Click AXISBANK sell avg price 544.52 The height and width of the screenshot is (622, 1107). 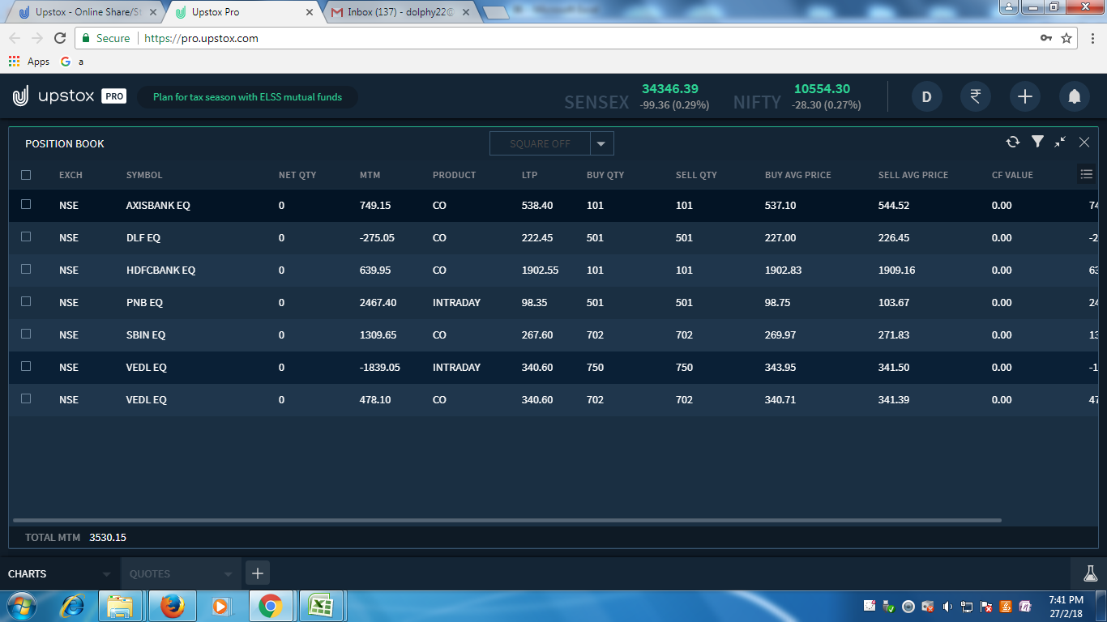[894, 205]
